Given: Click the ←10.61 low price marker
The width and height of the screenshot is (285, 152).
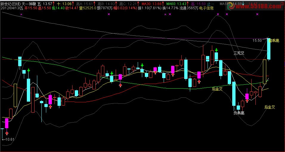Looking at the screenshot, I should pos(8,139).
